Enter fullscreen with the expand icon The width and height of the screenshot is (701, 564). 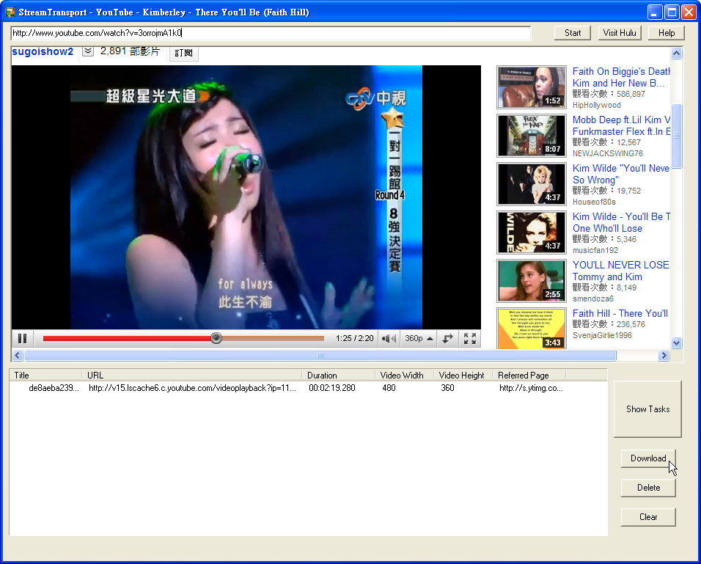coord(470,339)
